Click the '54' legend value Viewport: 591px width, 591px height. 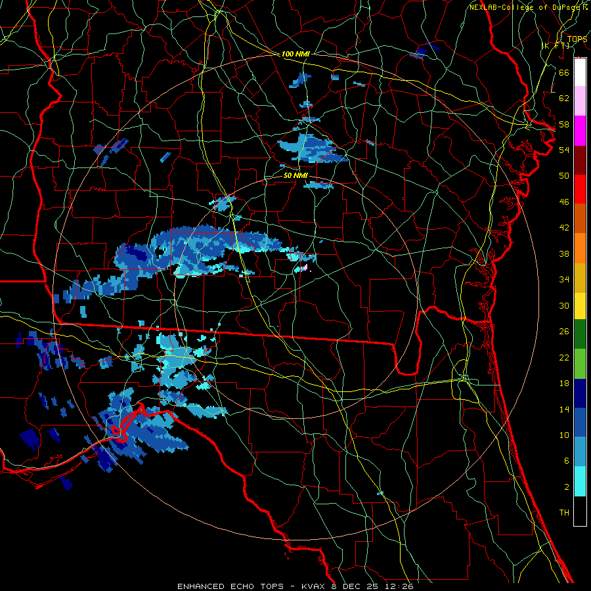pos(564,150)
